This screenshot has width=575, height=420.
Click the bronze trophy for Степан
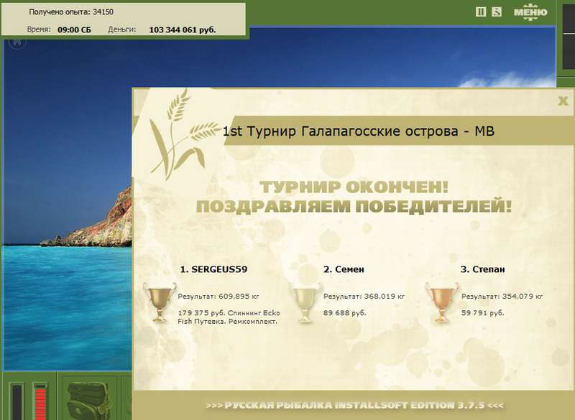[442, 302]
